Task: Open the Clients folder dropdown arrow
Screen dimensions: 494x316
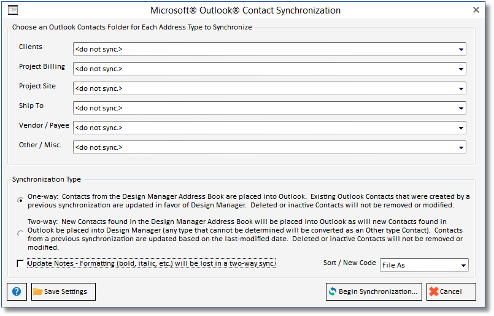Action: pos(461,50)
